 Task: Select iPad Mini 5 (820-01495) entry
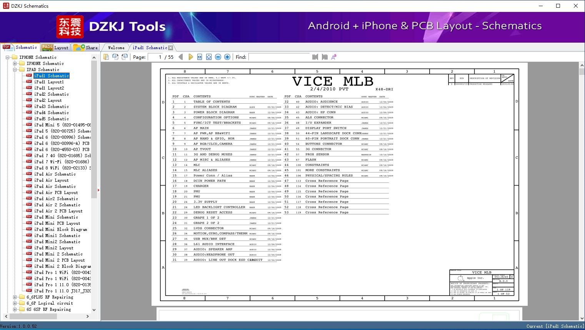[x=62, y=125]
